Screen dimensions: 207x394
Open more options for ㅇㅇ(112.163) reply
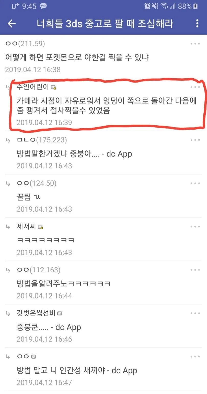[195, 270]
